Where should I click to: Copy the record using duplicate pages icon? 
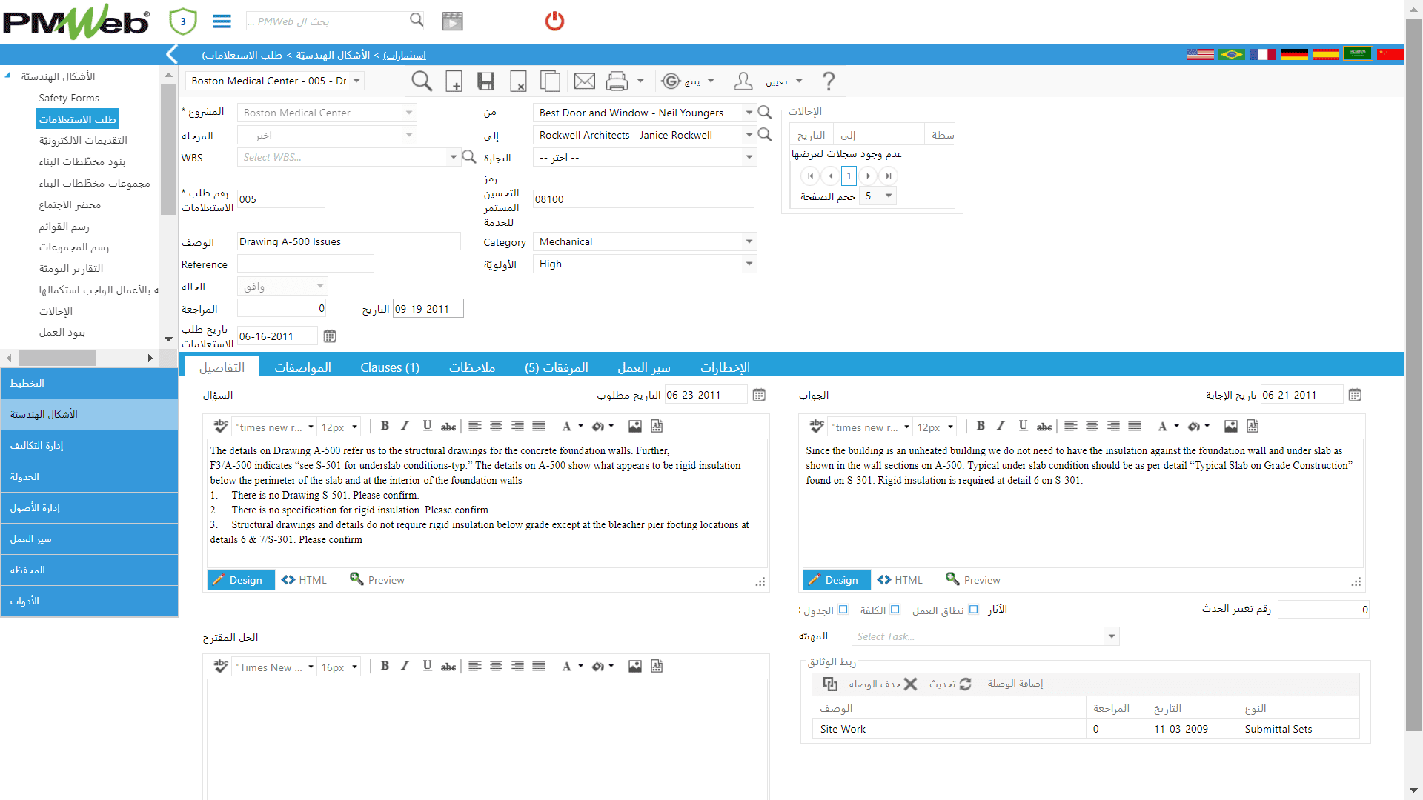[551, 81]
